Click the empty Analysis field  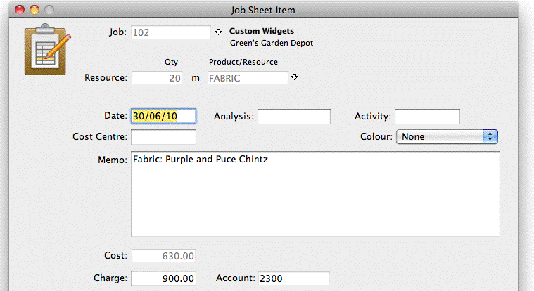[x=294, y=117]
